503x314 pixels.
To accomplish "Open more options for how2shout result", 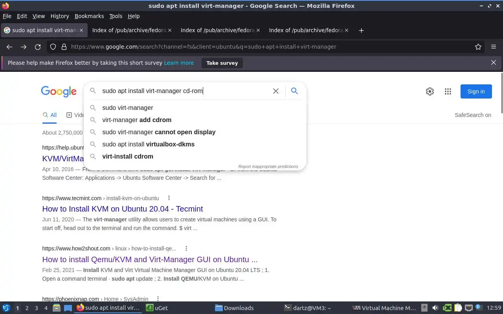I will tap(186, 248).
